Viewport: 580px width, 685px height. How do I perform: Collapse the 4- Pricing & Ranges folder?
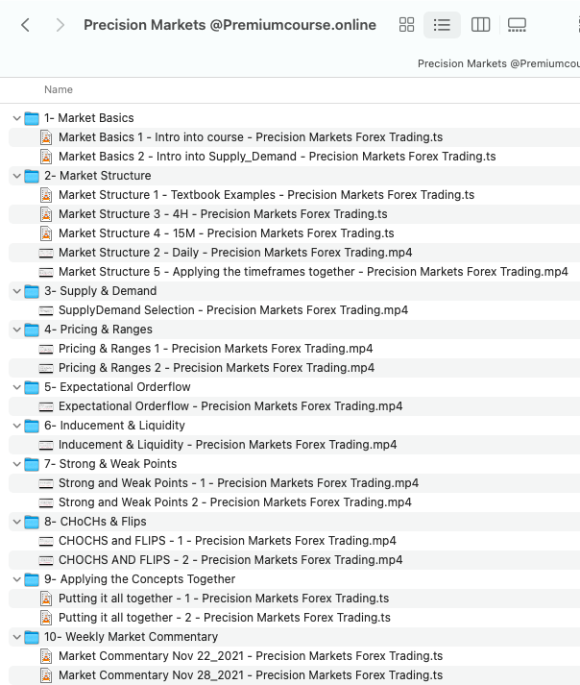(x=16, y=330)
